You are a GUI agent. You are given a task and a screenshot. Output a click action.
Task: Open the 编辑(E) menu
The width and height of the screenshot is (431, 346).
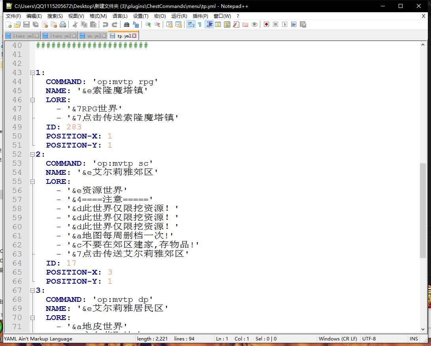coord(34,16)
